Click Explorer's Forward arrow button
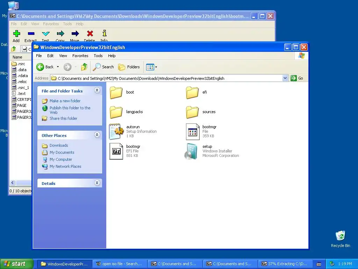Image resolution: width=358 pixels, height=269 pixels. click(x=67, y=67)
